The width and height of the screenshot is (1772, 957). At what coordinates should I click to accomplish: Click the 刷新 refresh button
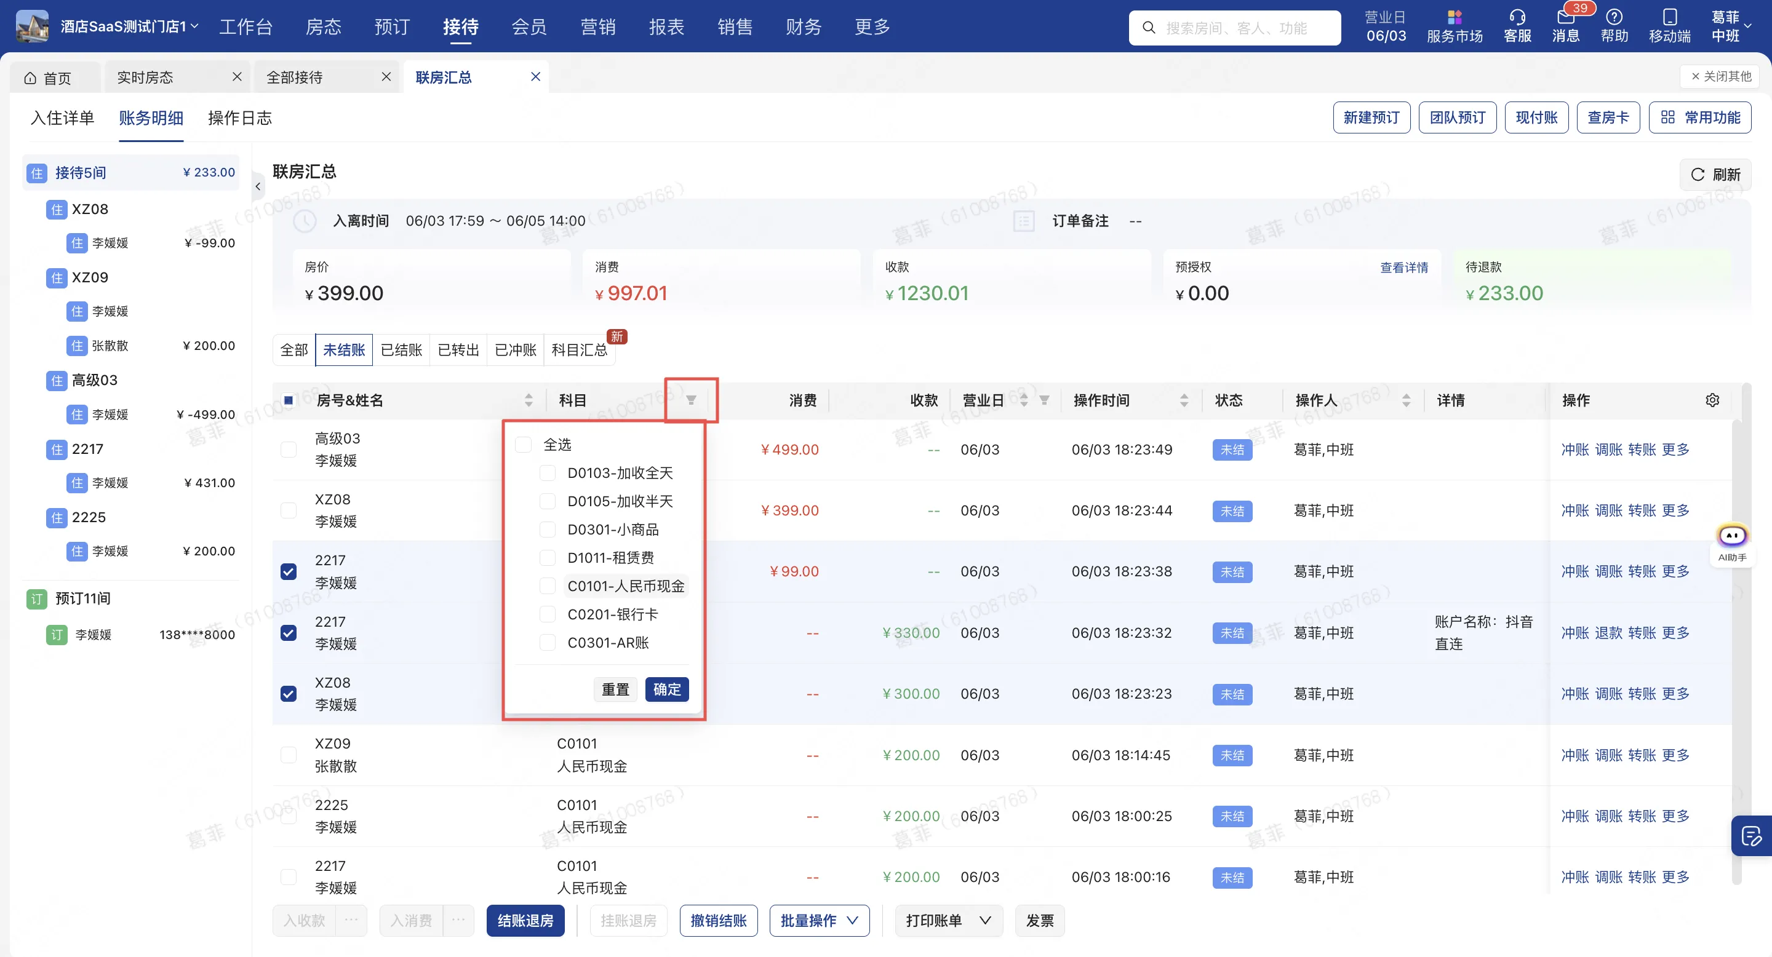1715,175
